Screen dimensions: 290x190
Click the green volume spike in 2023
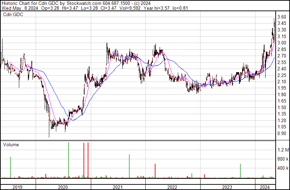click(x=240, y=171)
